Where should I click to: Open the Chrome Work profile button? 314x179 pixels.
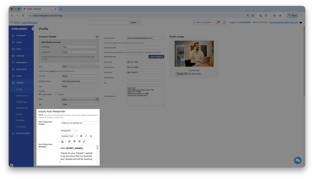[x=292, y=15]
